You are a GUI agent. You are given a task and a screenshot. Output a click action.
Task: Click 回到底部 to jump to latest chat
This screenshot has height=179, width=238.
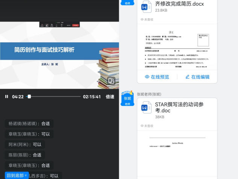pos(17,175)
